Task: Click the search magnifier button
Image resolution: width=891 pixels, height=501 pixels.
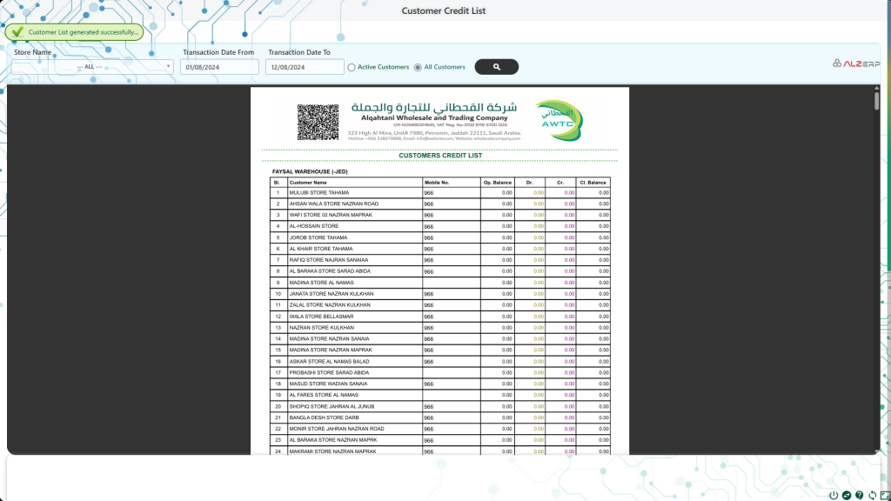Action: click(496, 67)
